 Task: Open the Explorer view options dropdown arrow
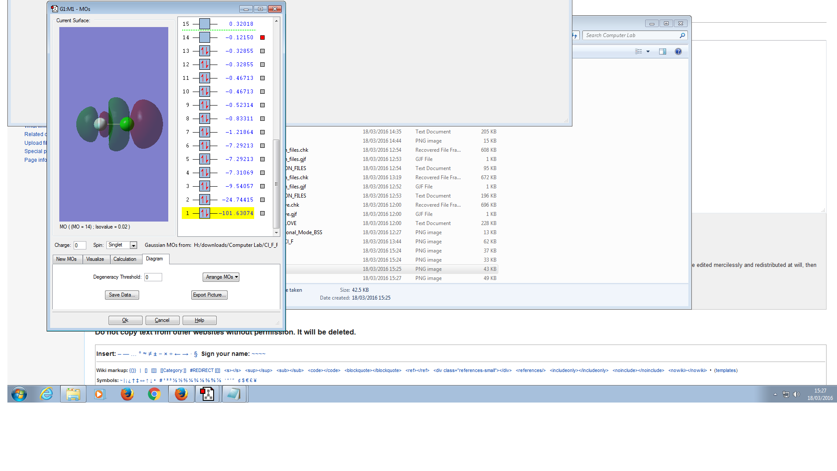(648, 51)
